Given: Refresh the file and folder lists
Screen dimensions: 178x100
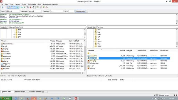Looking at the screenshot, I should (x=21, y=7).
